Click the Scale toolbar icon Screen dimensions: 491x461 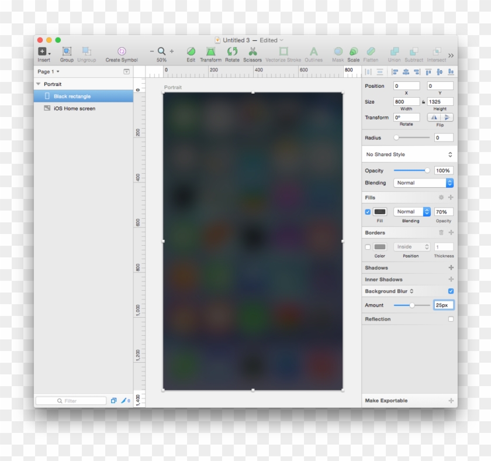click(x=354, y=51)
